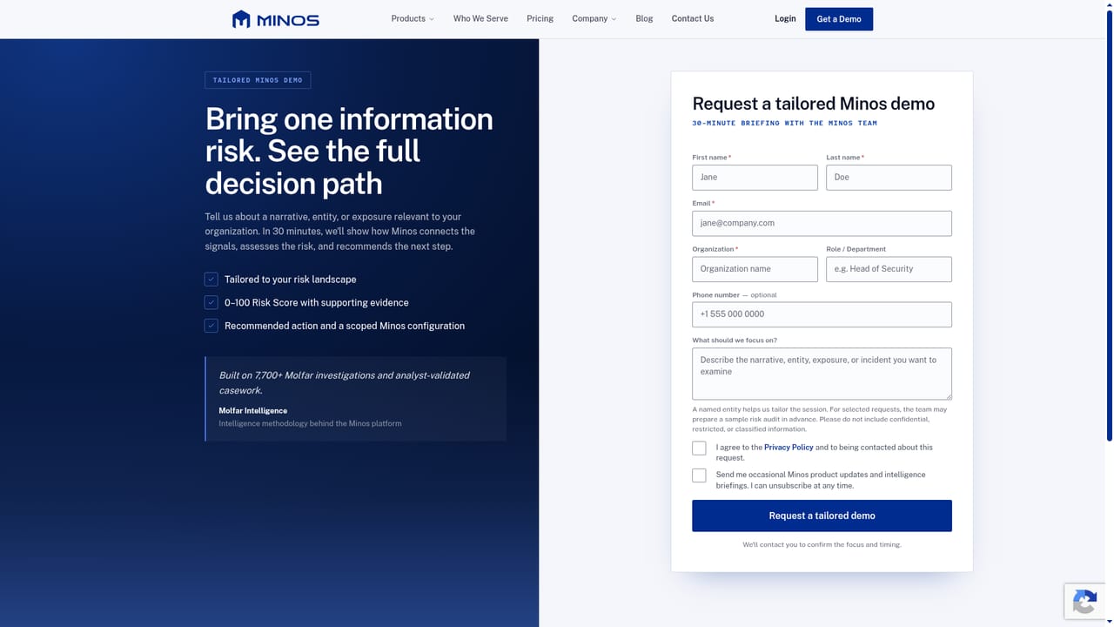Click the Phone number field

[822, 314]
